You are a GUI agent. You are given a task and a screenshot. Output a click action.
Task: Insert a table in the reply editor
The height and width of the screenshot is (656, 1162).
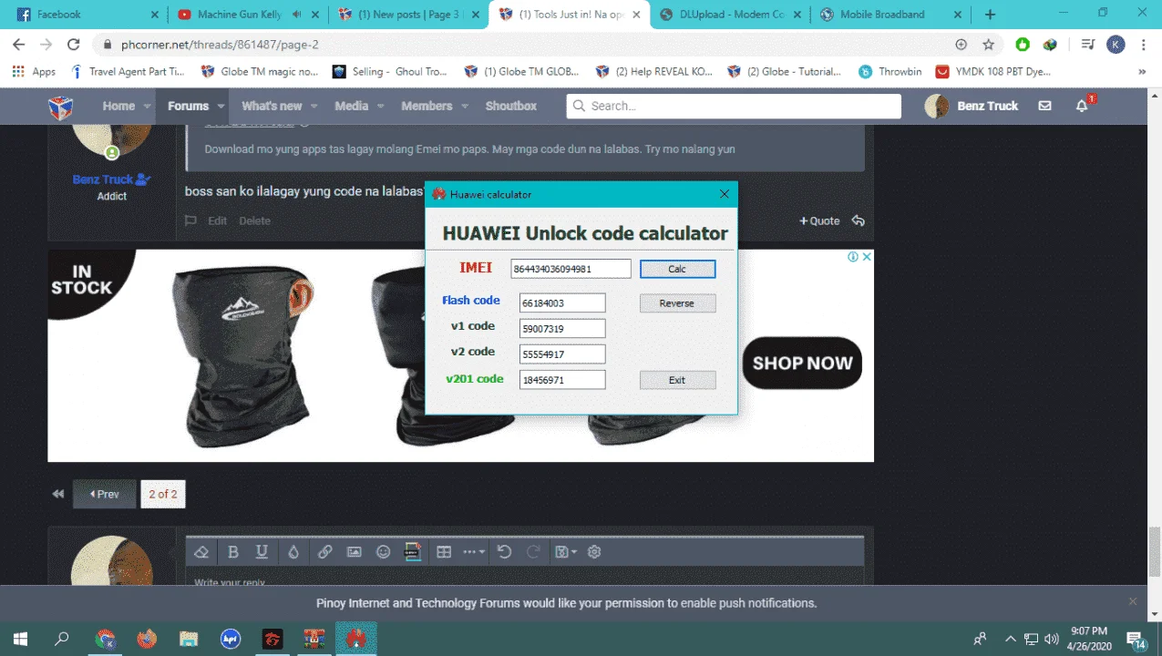click(x=444, y=552)
